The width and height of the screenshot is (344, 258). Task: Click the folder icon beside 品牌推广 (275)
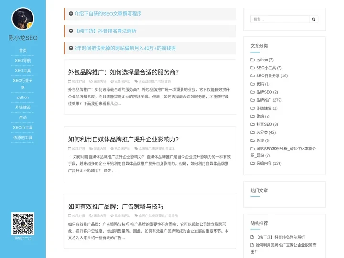coord(253,100)
